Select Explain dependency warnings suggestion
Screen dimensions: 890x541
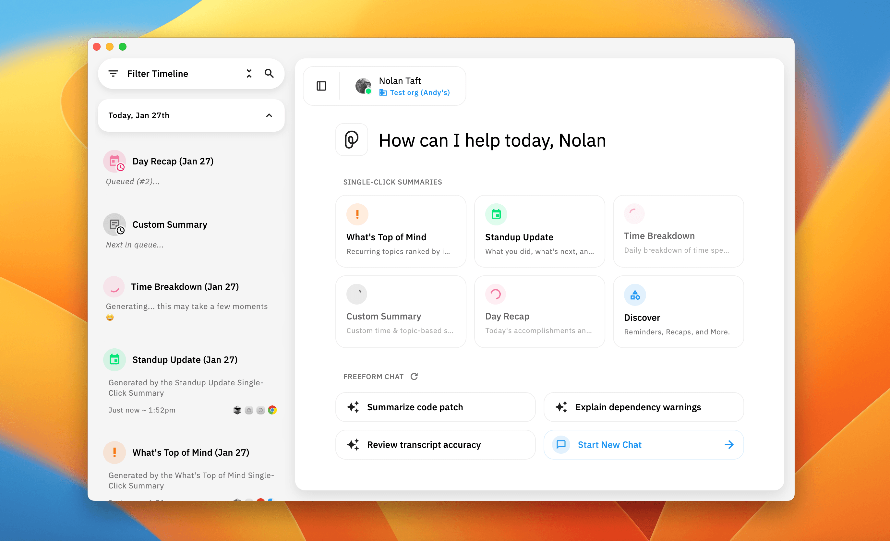643,407
